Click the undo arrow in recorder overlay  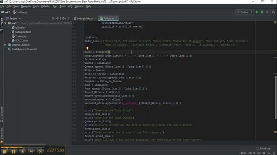pos(32,152)
